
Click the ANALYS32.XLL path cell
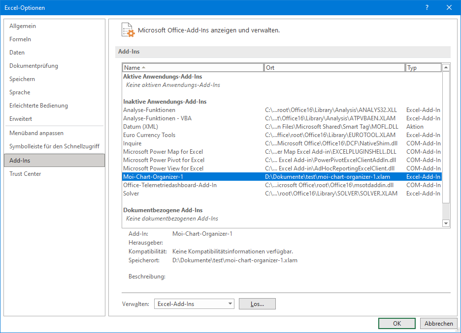pyautogui.click(x=331, y=110)
